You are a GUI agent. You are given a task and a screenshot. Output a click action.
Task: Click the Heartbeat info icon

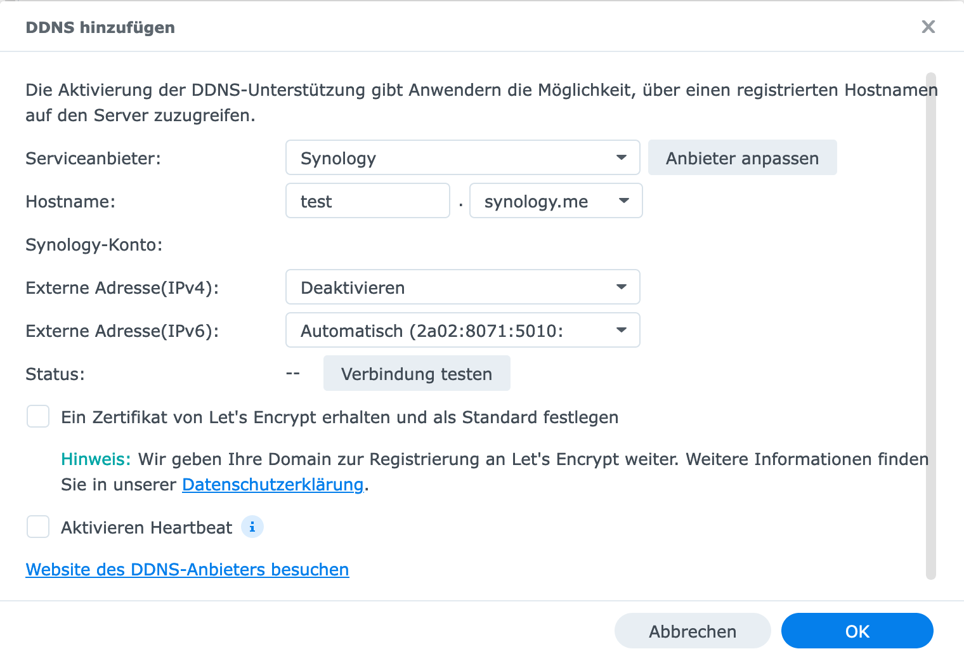pyautogui.click(x=252, y=527)
